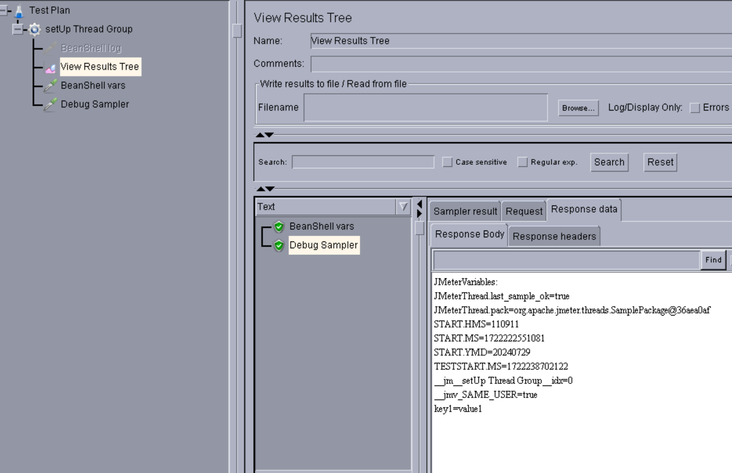Viewport: 732px width, 473px height.
Task: Select View Results Tree in the test plan
Action: (x=100, y=67)
